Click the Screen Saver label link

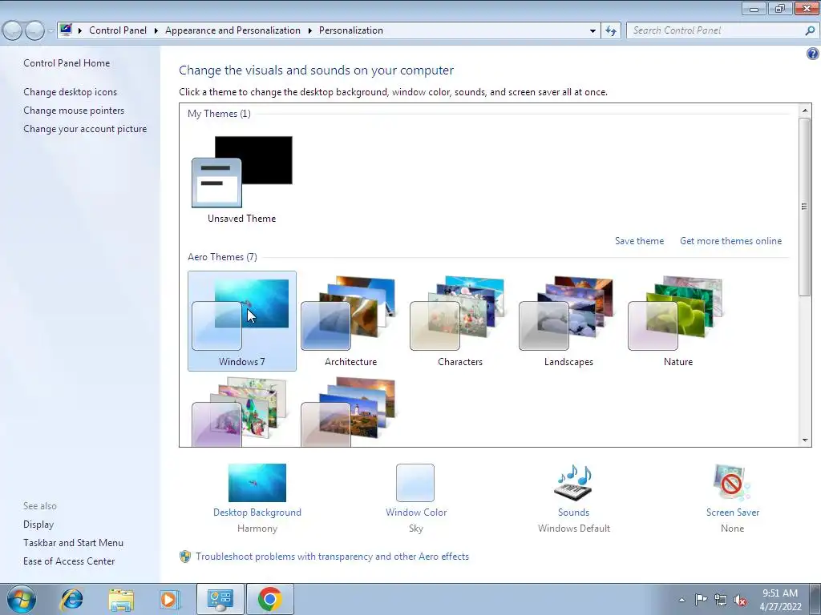coord(733,512)
